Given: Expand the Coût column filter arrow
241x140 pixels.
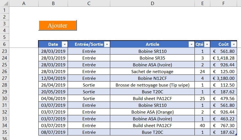Looking at the screenshot, I should point(234,44).
